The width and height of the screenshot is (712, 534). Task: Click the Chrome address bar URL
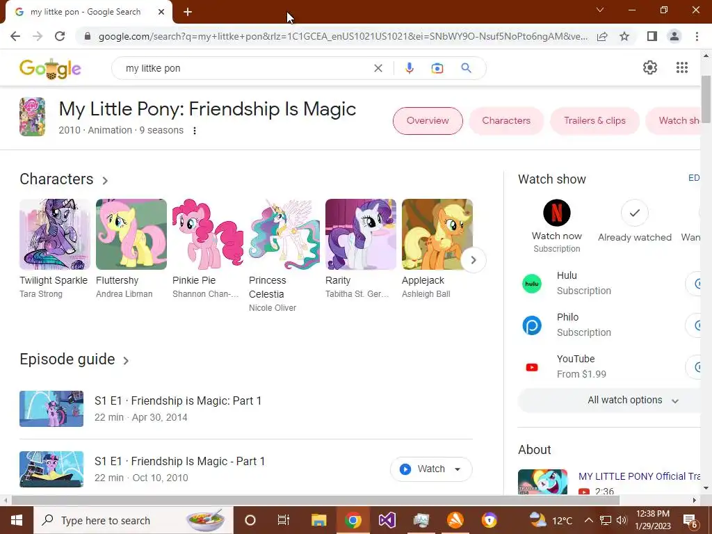click(343, 36)
